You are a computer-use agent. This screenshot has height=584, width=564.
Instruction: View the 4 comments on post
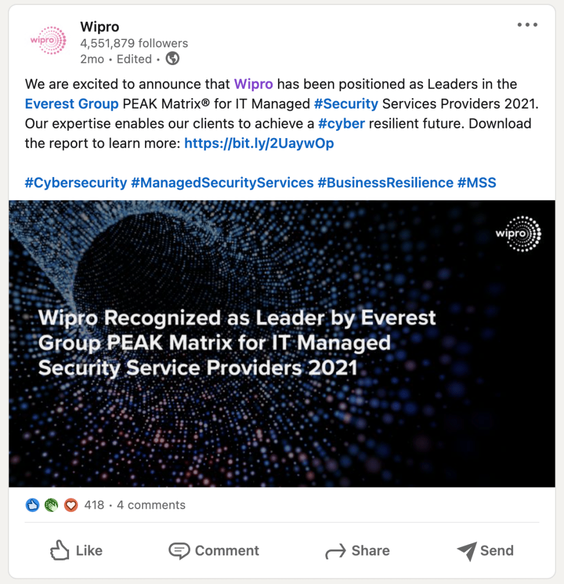pyautogui.click(x=151, y=505)
